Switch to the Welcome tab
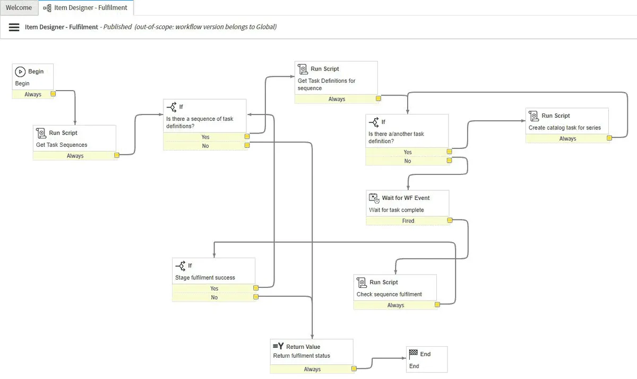The image size is (637, 379). (19, 8)
